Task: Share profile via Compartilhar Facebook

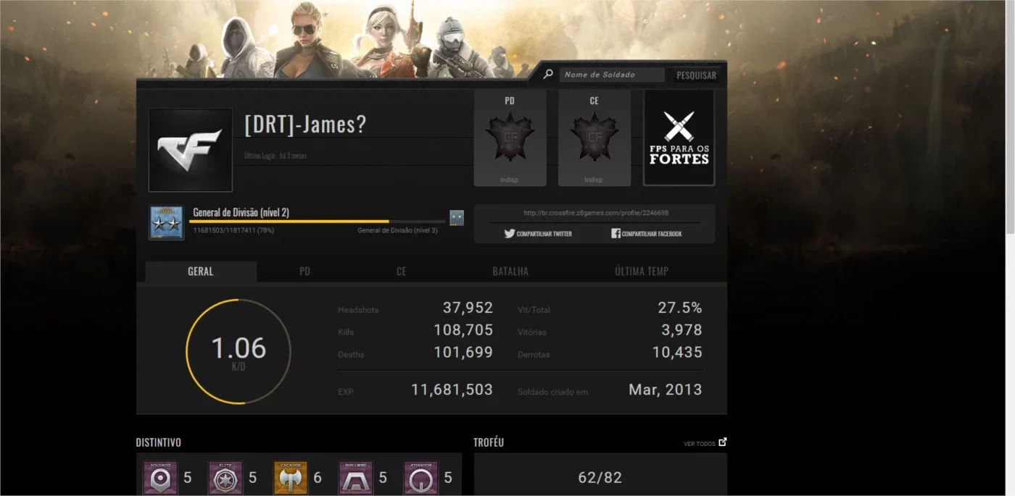Action: pos(647,234)
